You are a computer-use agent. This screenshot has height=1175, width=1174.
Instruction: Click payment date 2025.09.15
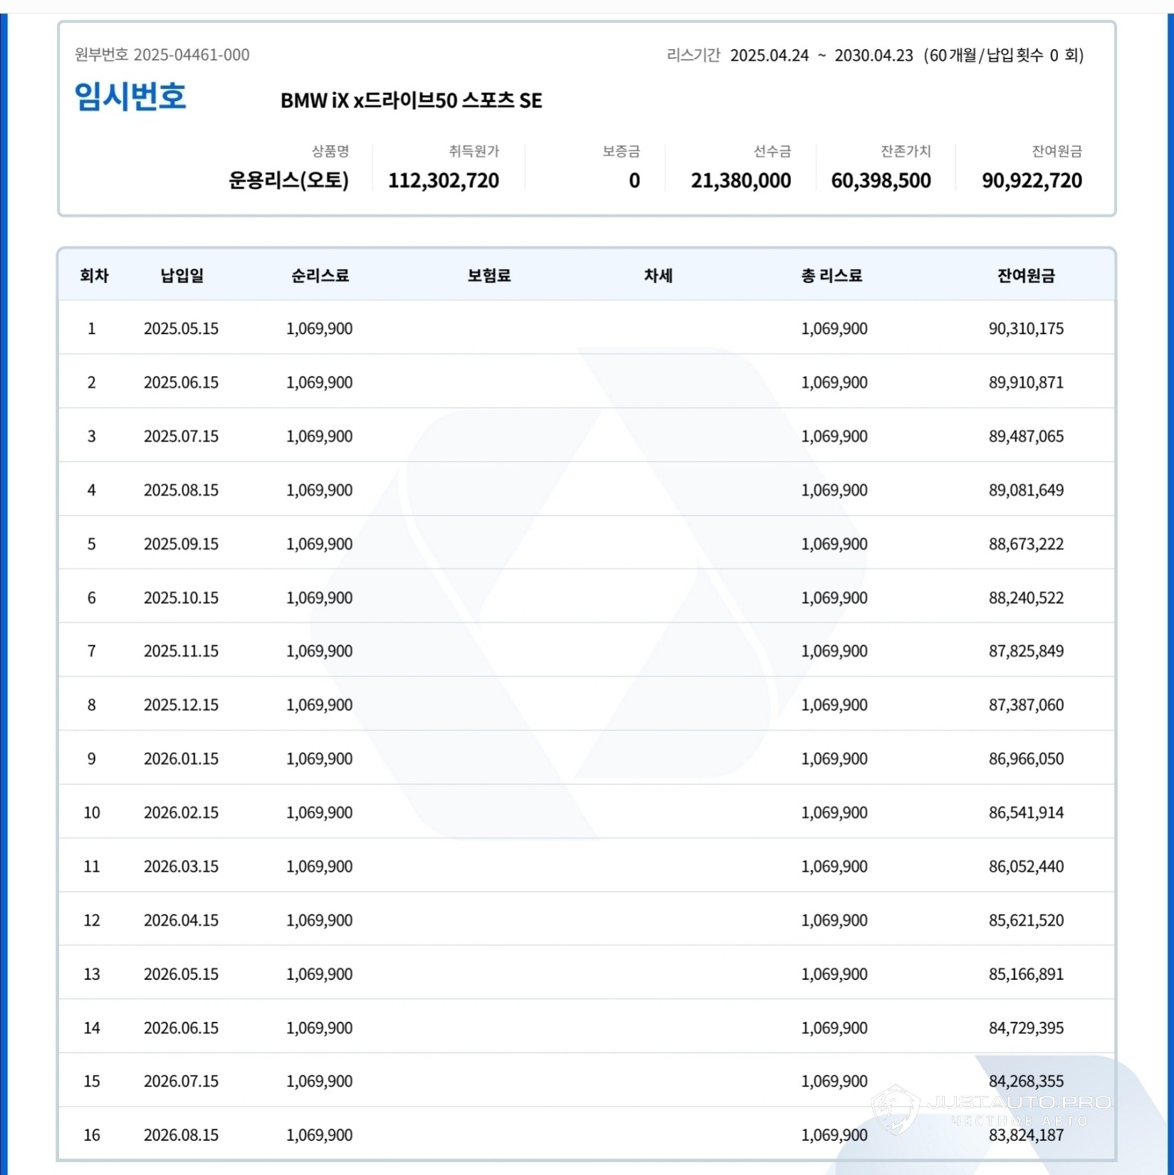point(182,544)
